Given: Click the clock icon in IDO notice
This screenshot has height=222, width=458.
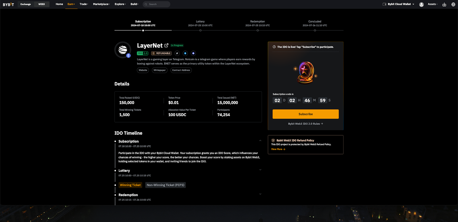Looking at the screenshot, I should (x=274, y=47).
